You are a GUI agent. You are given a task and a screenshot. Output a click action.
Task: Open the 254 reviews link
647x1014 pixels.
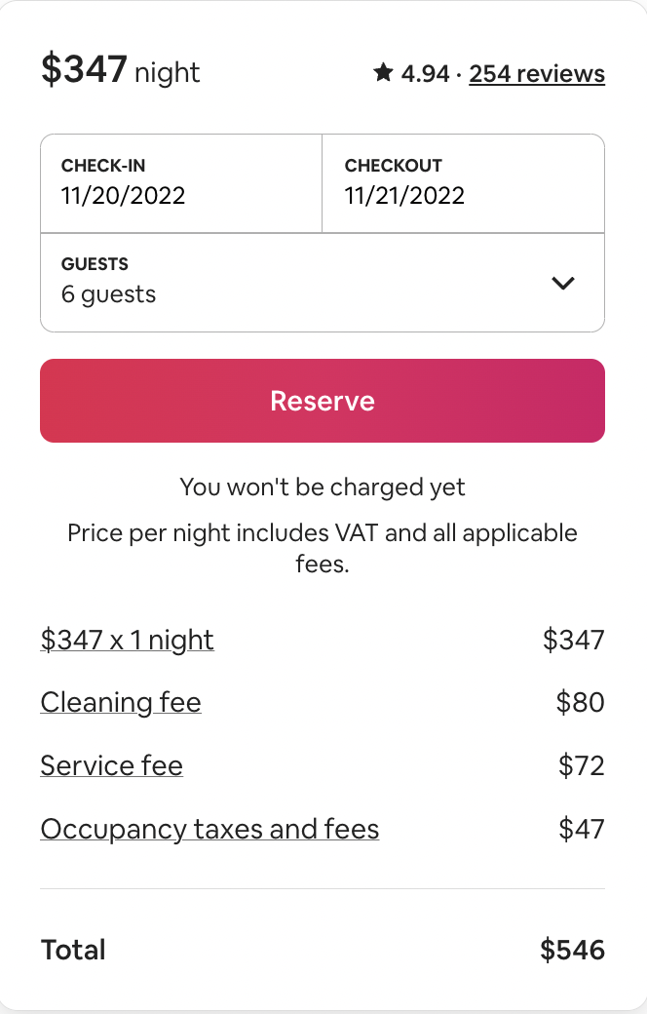[537, 74]
